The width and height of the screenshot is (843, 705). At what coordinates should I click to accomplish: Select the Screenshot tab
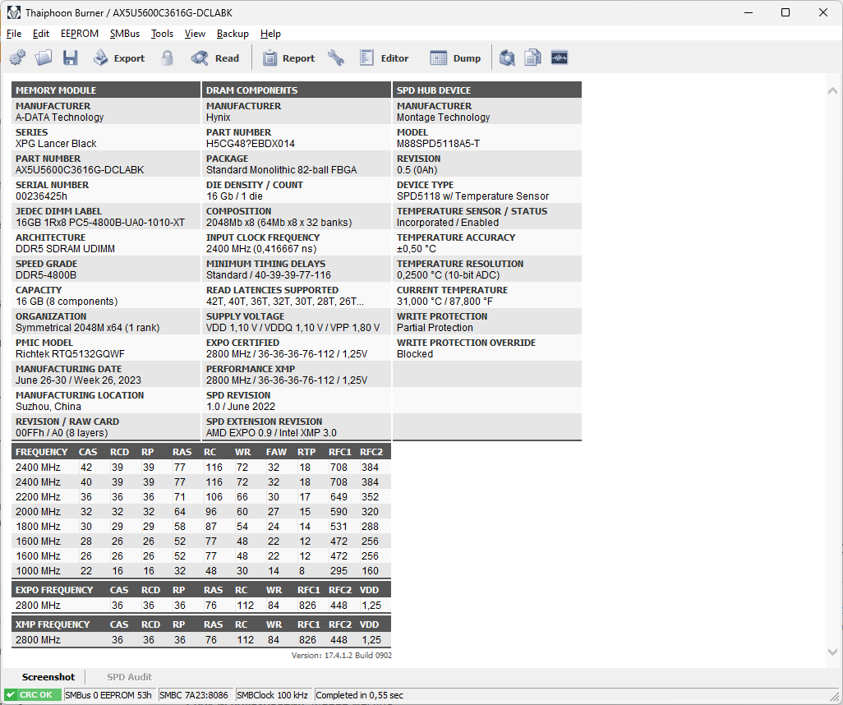click(48, 677)
